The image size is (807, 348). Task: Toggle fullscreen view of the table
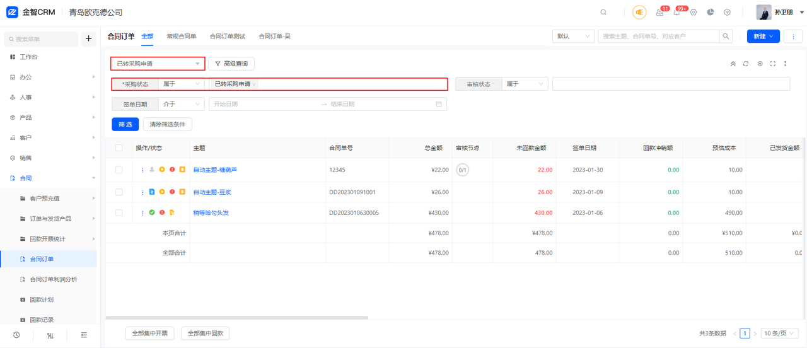773,64
